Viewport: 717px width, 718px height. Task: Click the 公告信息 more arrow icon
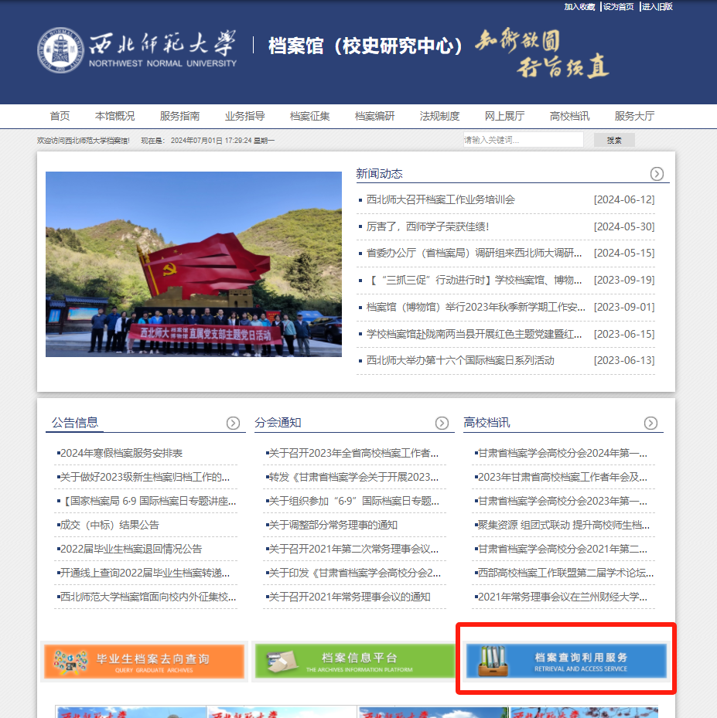(232, 423)
